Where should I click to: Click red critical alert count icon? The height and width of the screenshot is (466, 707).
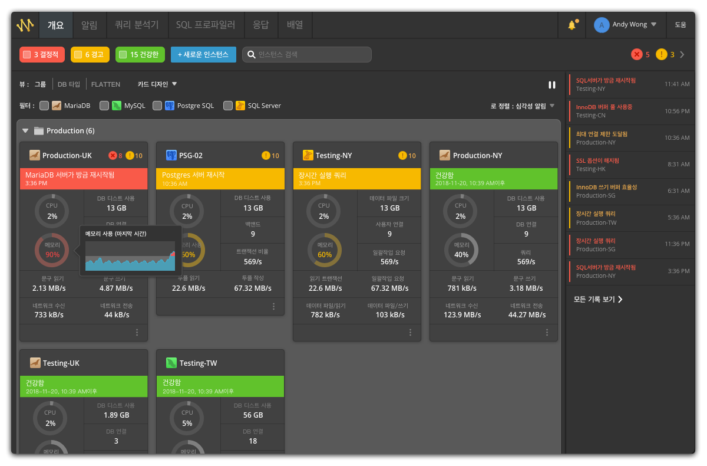(637, 54)
